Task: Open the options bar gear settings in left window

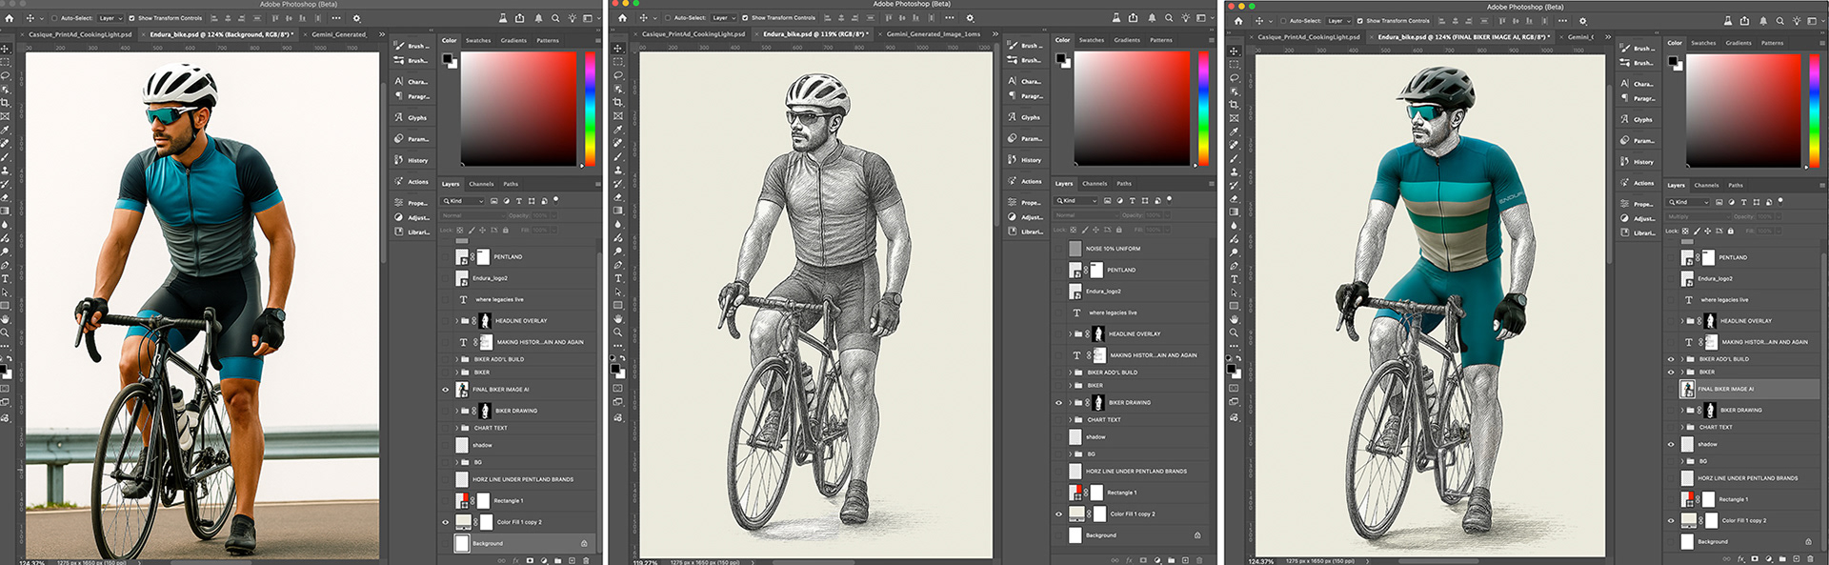Action: click(357, 18)
